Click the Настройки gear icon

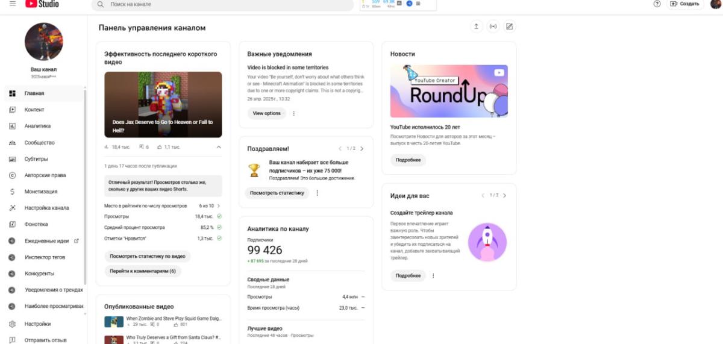point(12,324)
